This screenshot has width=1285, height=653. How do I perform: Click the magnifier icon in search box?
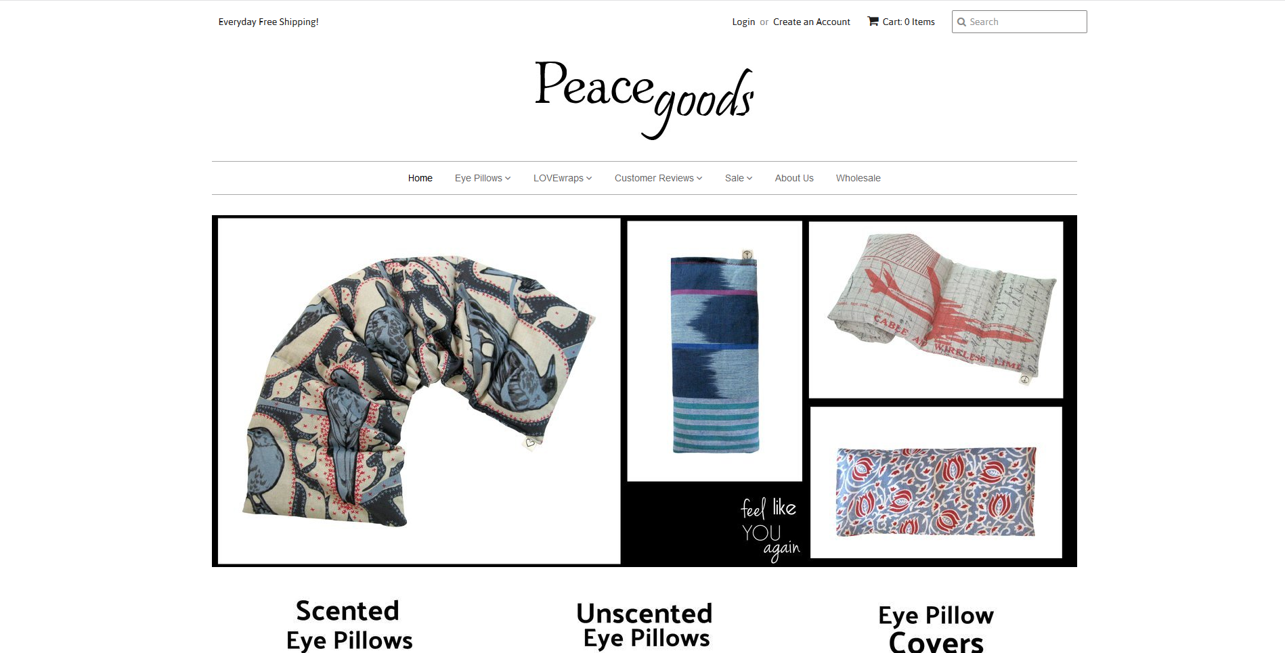[x=961, y=22]
